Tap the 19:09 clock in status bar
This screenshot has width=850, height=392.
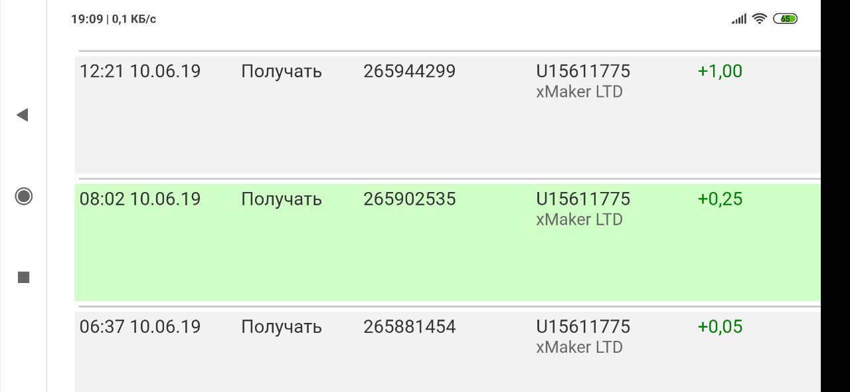pyautogui.click(x=87, y=19)
